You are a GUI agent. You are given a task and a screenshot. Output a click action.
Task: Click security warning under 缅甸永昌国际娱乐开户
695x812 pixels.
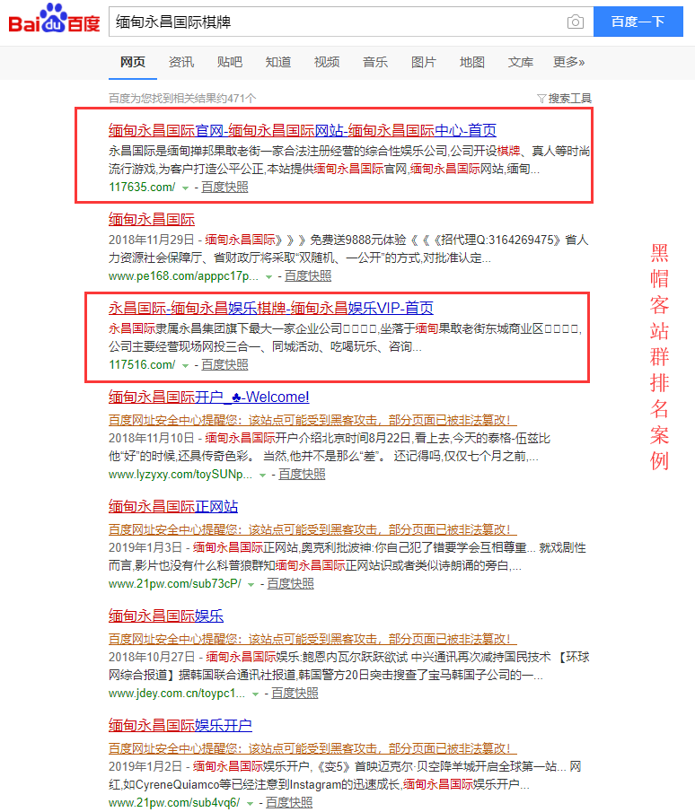coord(312,747)
